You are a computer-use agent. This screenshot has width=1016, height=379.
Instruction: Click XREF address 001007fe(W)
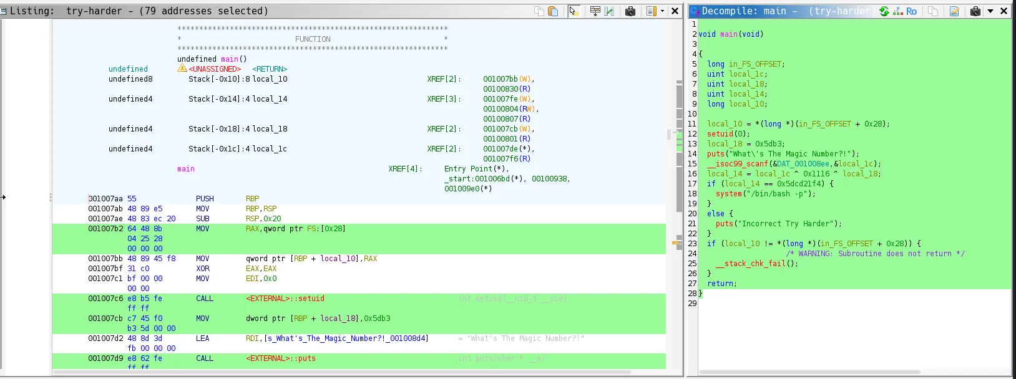[x=507, y=99]
